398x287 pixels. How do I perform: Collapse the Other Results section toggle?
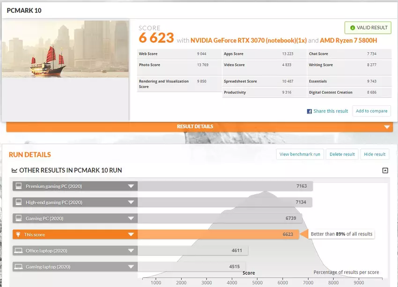385,170
